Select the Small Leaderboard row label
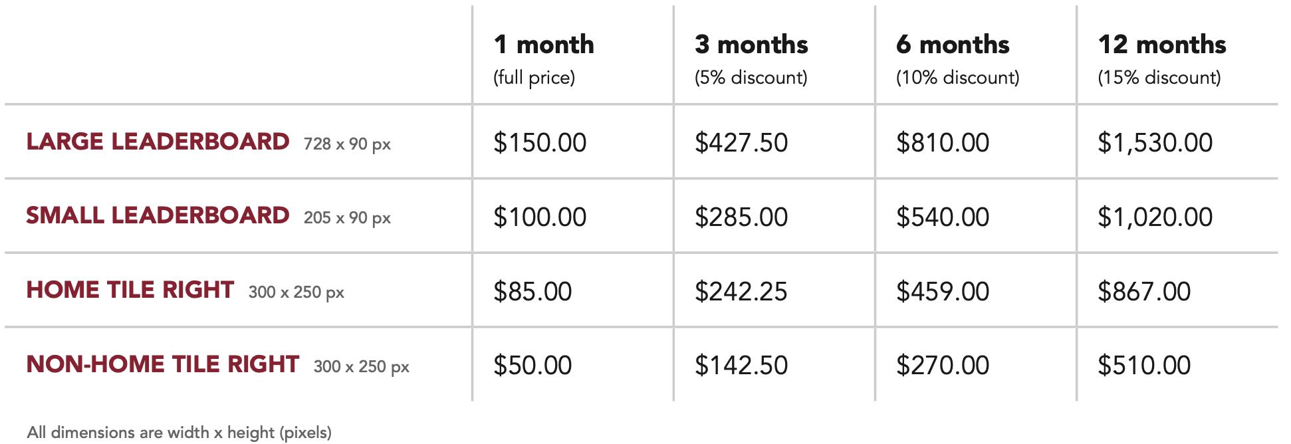This screenshot has height=444, width=1291. pos(158,215)
